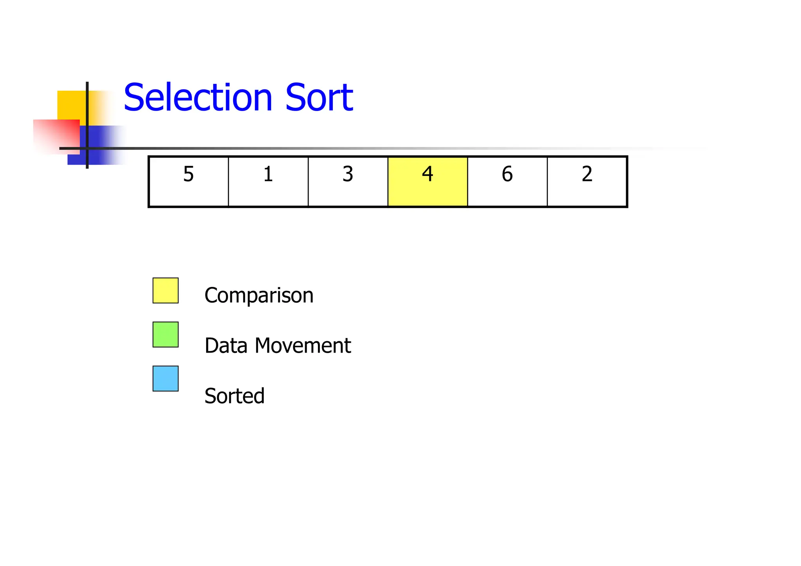801x566 pixels.
Task: Click the horizontal gradient divider line under the title
Action: 352,149
